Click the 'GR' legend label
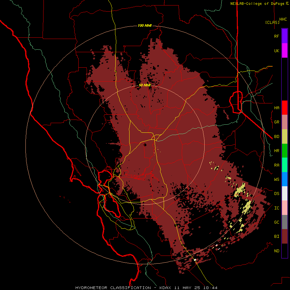The image size is (290, 290). (276, 122)
